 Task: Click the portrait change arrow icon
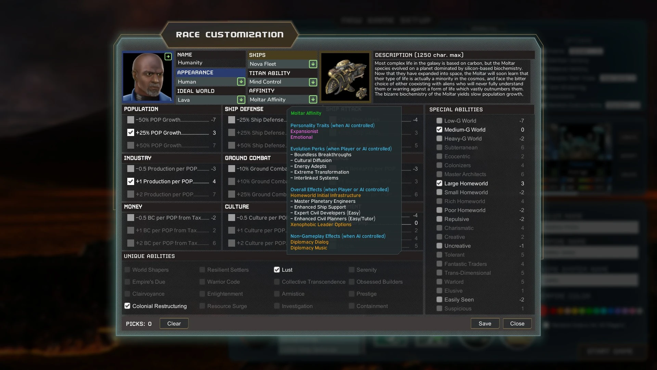pyautogui.click(x=168, y=57)
